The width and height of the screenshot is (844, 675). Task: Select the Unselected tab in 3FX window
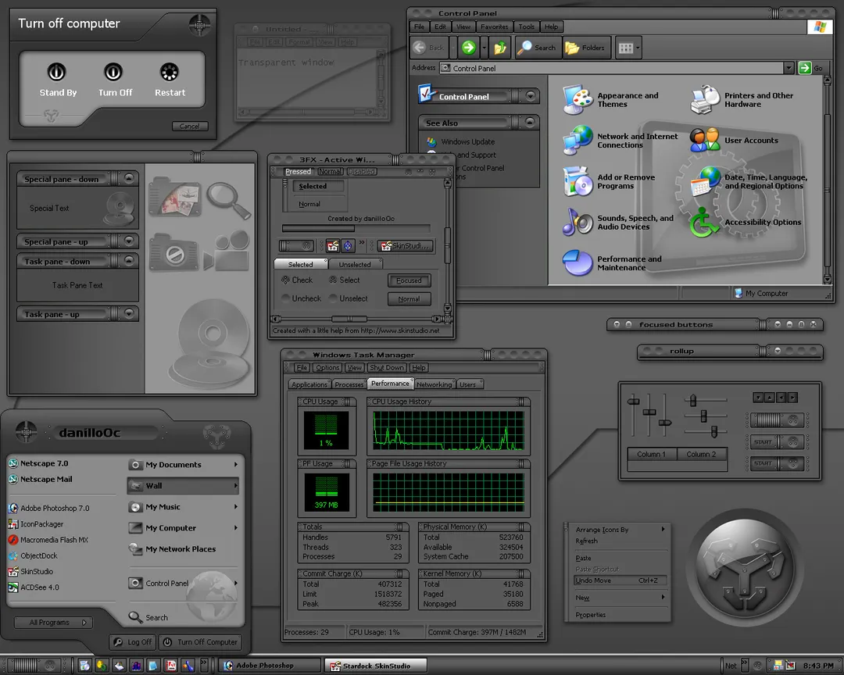pos(356,264)
